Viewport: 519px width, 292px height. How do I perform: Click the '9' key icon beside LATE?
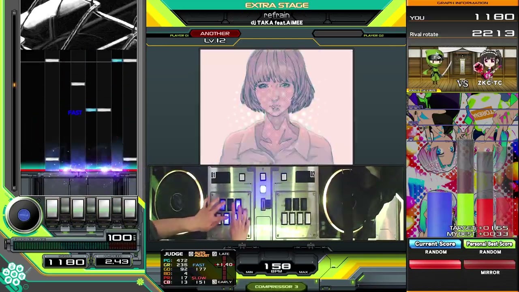tap(214, 254)
